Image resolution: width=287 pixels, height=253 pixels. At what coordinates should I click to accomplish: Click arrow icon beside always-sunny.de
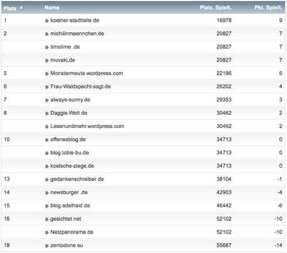[x=46, y=100]
